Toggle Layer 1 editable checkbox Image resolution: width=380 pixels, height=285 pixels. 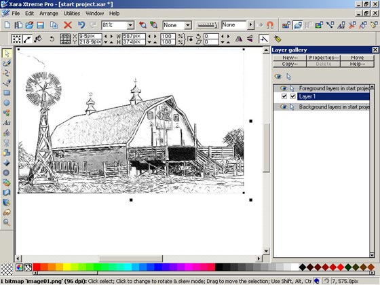292,96
